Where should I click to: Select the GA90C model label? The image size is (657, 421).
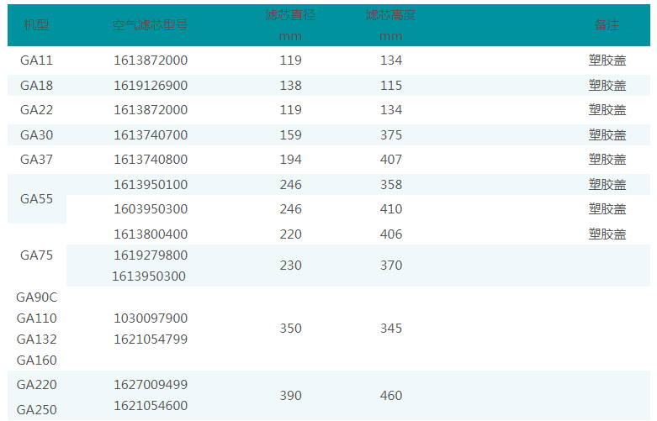pyautogui.click(x=37, y=297)
